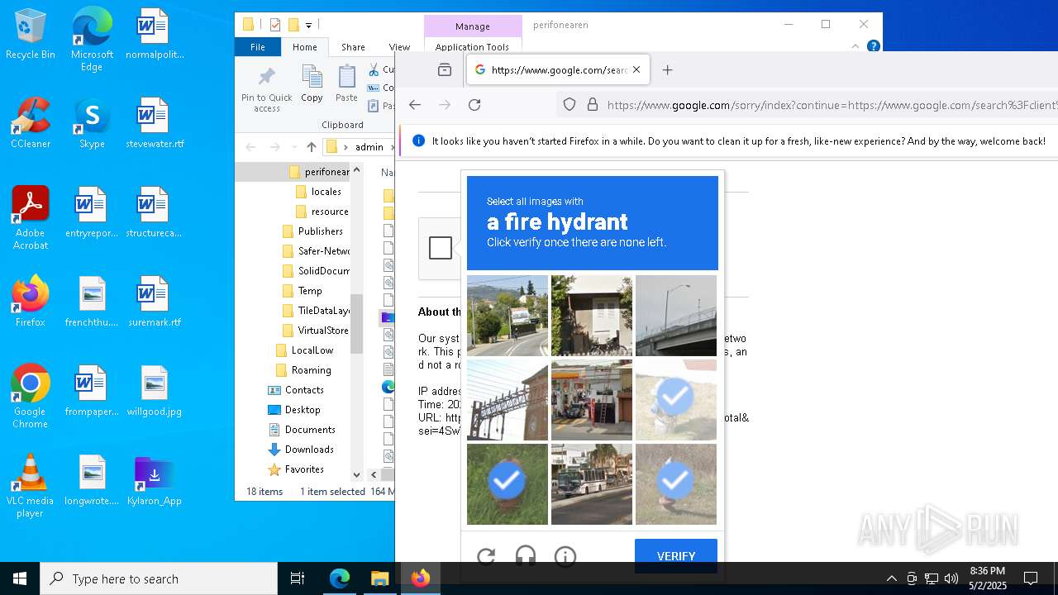Open Task View on taskbar
1058x595 pixels.
298,578
